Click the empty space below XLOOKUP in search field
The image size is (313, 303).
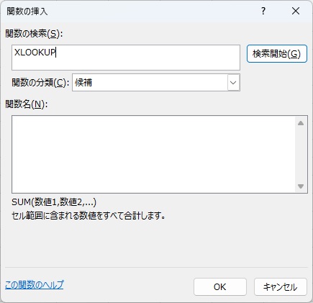(126, 63)
